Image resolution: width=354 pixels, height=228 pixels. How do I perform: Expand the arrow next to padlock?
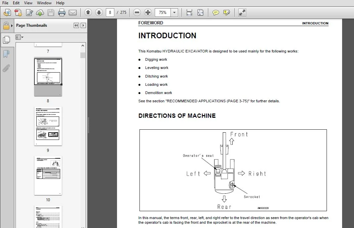[12, 26]
